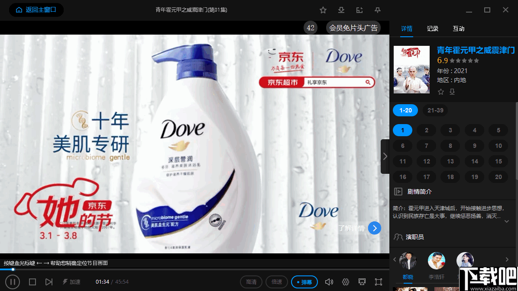The image size is (518, 291).
Task: Pause the video playback
Action: [x=13, y=282]
